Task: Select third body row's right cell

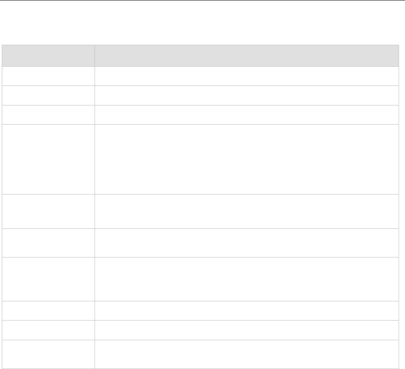Action: pyautogui.click(x=247, y=115)
